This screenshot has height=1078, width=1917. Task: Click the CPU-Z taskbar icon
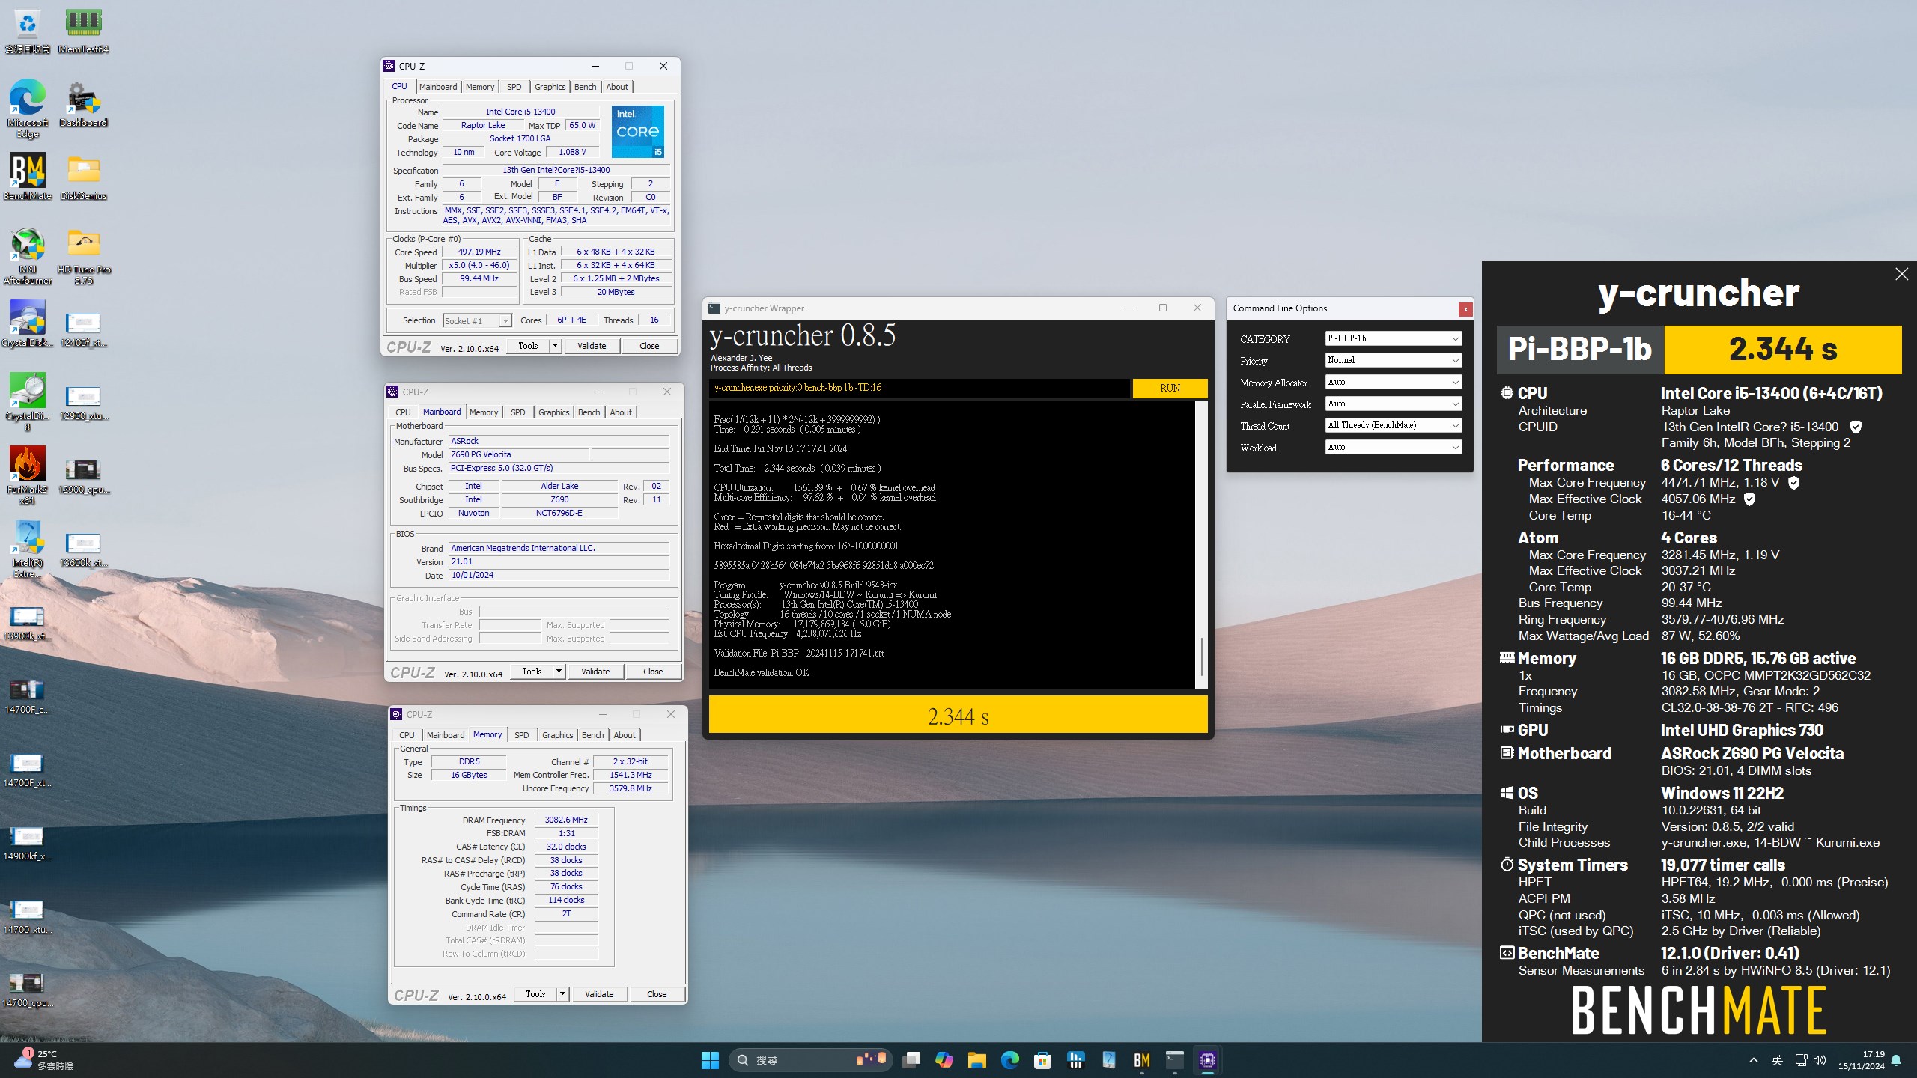coord(1207,1059)
